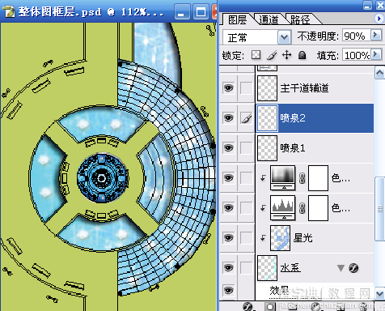Toggle the link box beside layer 主干道辅道
Image resolution: width=385 pixels, height=311 pixels.
pyautogui.click(x=247, y=88)
